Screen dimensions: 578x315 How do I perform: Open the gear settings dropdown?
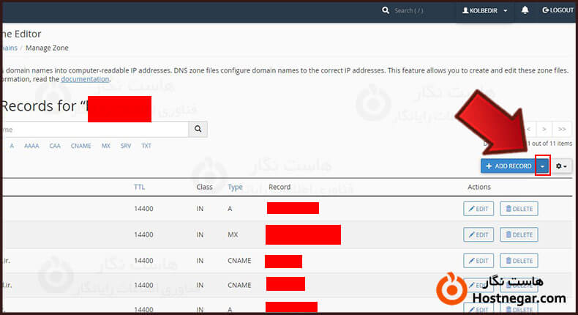pos(561,166)
